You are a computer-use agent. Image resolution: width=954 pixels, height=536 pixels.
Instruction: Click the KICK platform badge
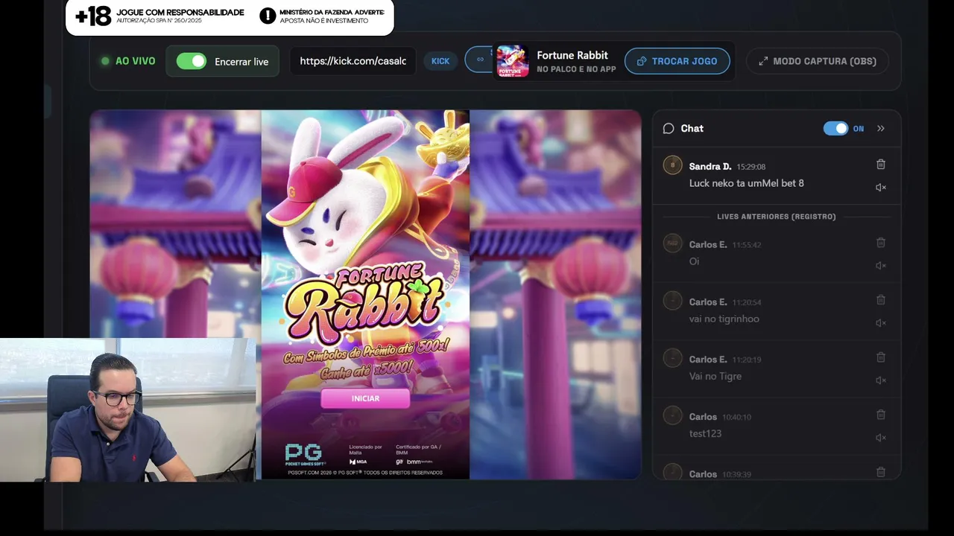click(440, 61)
